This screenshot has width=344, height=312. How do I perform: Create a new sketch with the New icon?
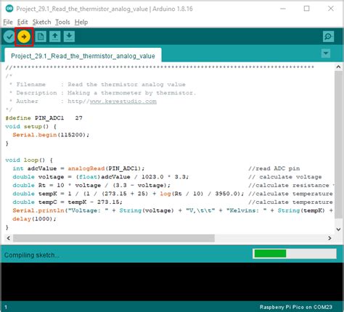coord(41,37)
